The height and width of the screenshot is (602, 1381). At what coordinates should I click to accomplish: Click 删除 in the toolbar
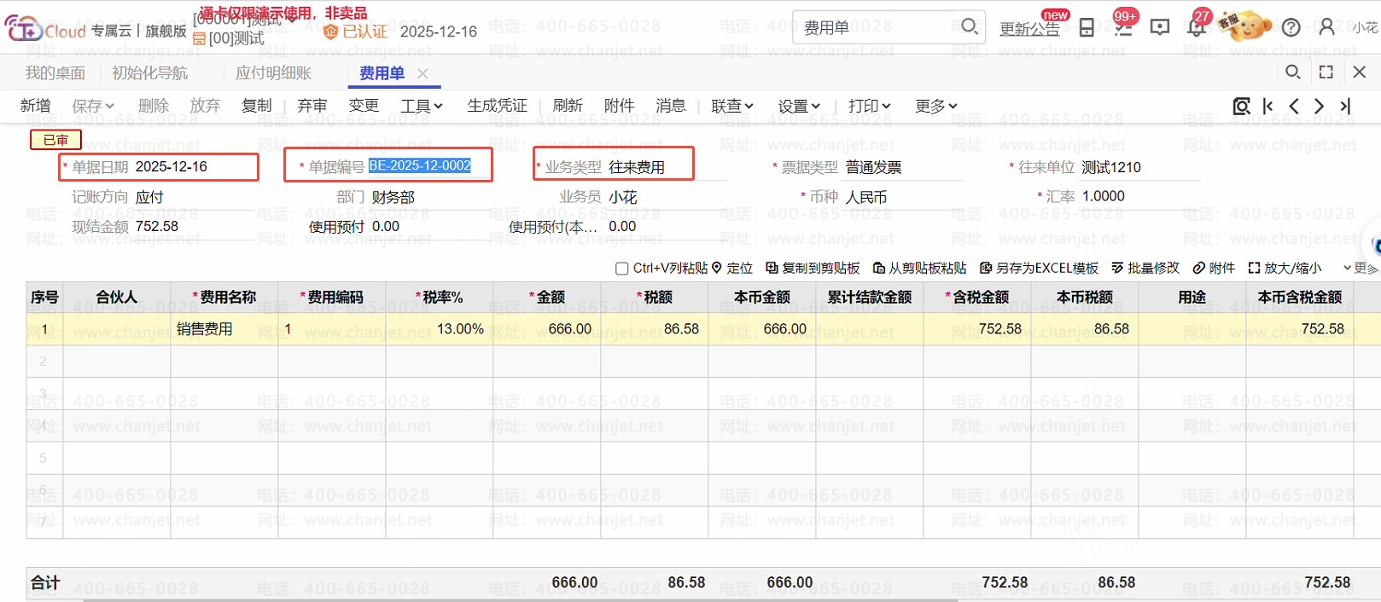click(x=154, y=106)
